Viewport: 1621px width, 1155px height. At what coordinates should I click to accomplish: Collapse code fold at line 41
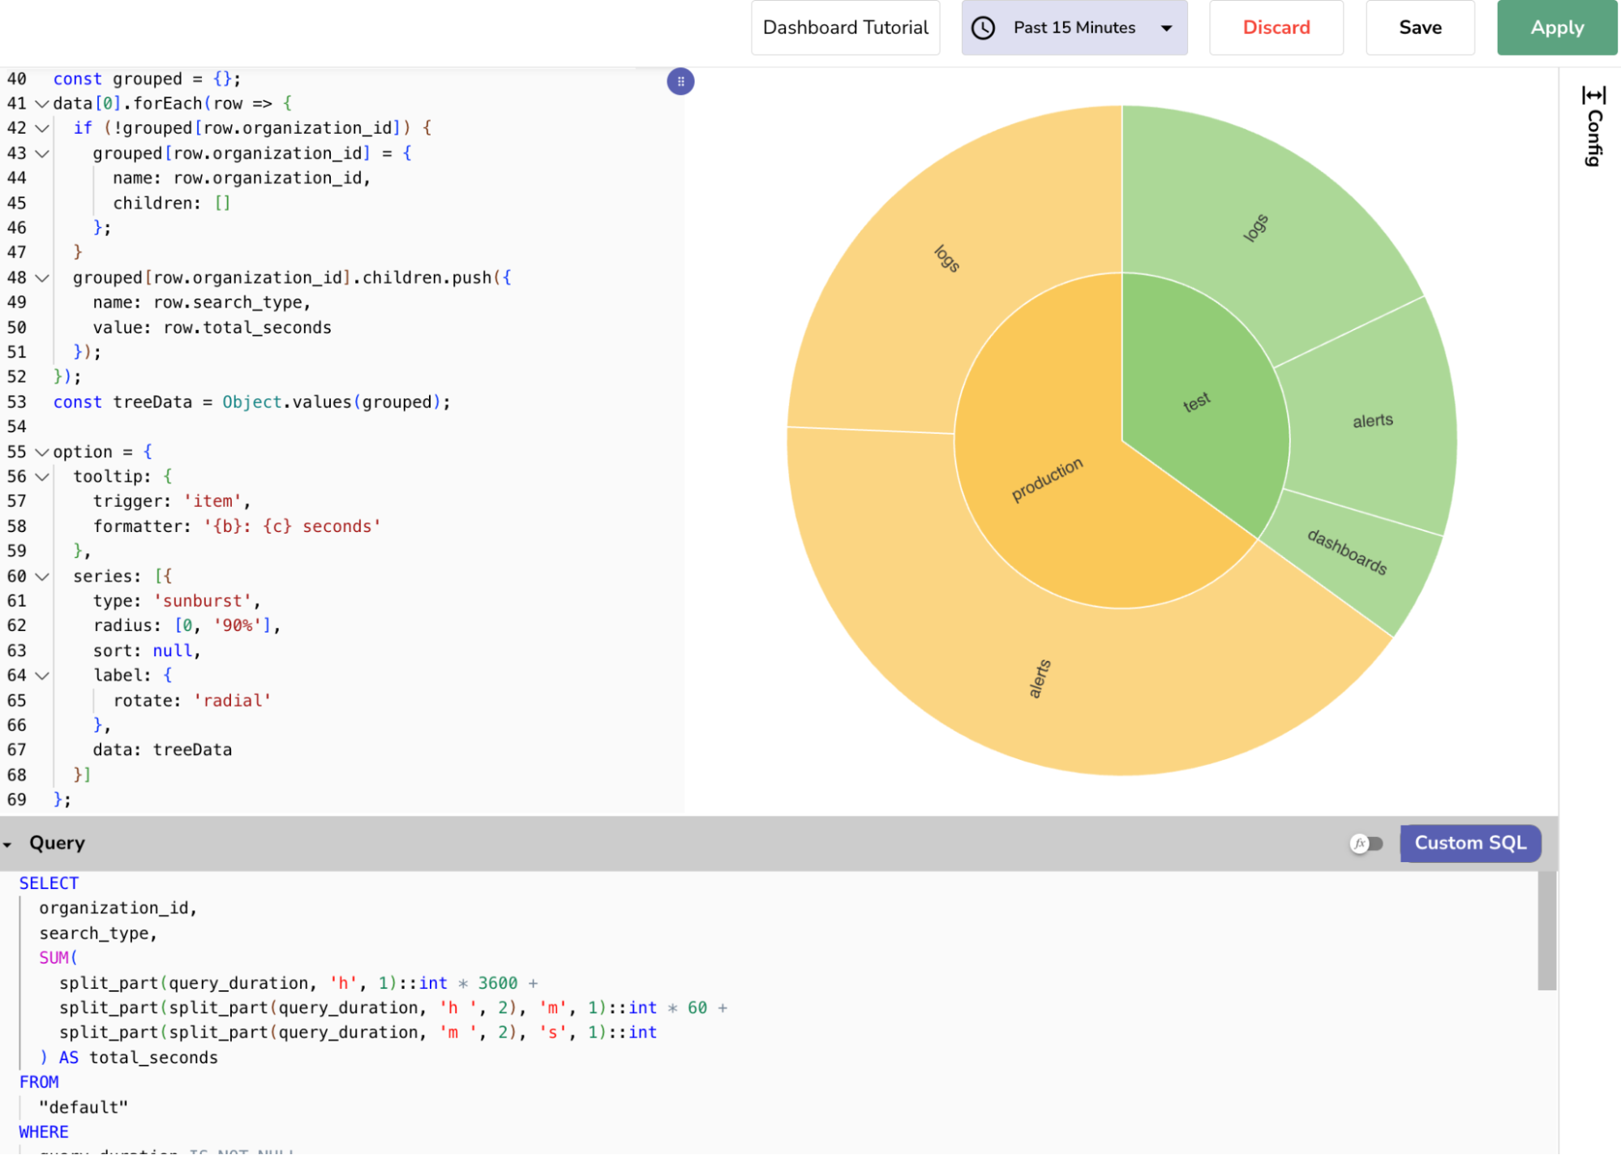(x=42, y=104)
